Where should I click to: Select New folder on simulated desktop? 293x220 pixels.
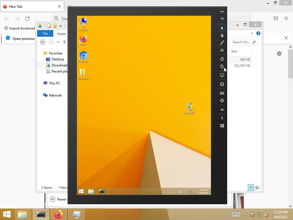tap(84, 74)
